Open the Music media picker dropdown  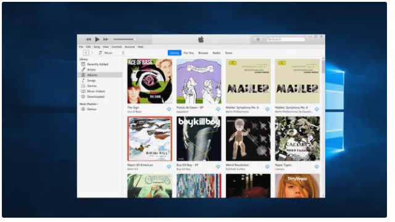(111, 53)
